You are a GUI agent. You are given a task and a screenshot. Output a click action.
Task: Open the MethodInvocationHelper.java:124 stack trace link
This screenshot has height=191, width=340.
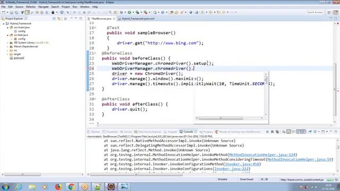[x=262, y=154]
